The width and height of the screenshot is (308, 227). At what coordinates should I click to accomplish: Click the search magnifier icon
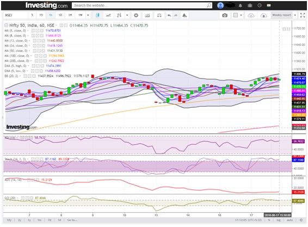pos(209,5)
